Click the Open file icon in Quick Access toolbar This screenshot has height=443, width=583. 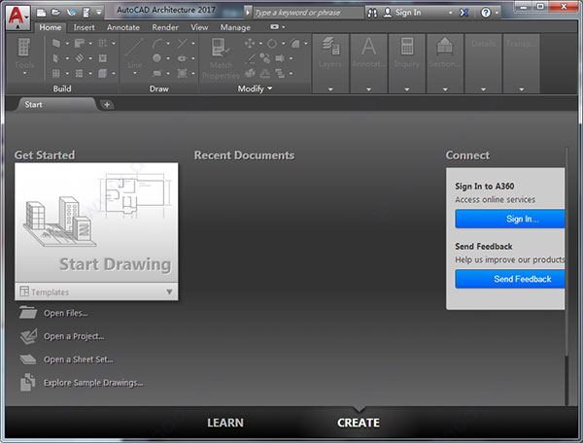coord(56,13)
